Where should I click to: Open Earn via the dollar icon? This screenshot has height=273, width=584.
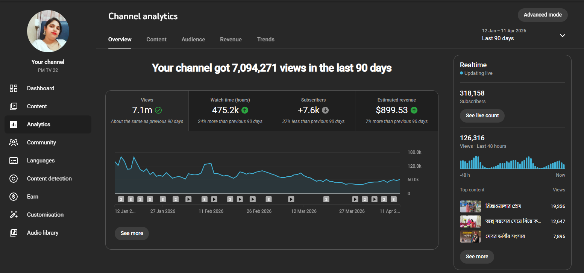14,197
